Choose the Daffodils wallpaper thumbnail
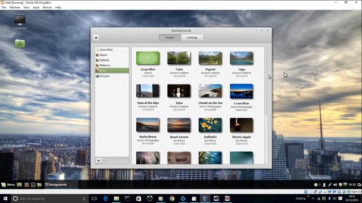This screenshot has height=203, width=362. (x=210, y=125)
